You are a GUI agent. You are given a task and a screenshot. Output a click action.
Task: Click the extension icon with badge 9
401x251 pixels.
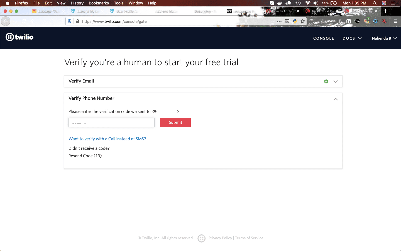click(366, 21)
